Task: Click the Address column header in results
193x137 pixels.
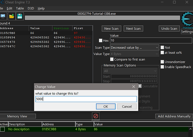Action: pos(14,28)
